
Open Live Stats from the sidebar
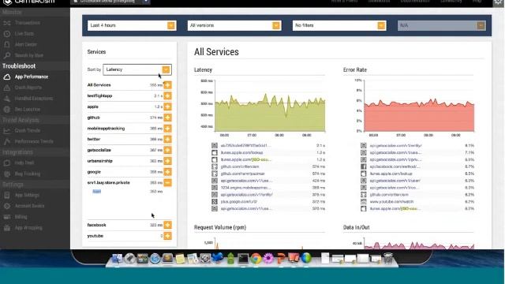pos(24,33)
